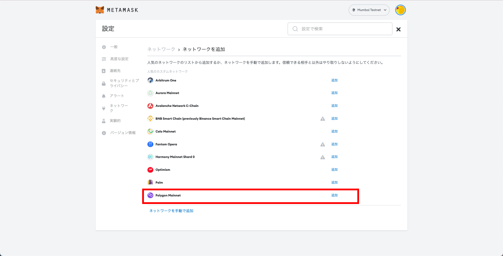Image resolution: width=503 pixels, height=256 pixels.
Task: Click the 設定で検索 search field
Action: point(340,29)
